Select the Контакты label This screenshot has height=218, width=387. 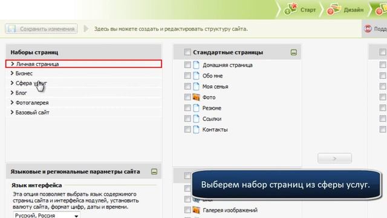215,130
